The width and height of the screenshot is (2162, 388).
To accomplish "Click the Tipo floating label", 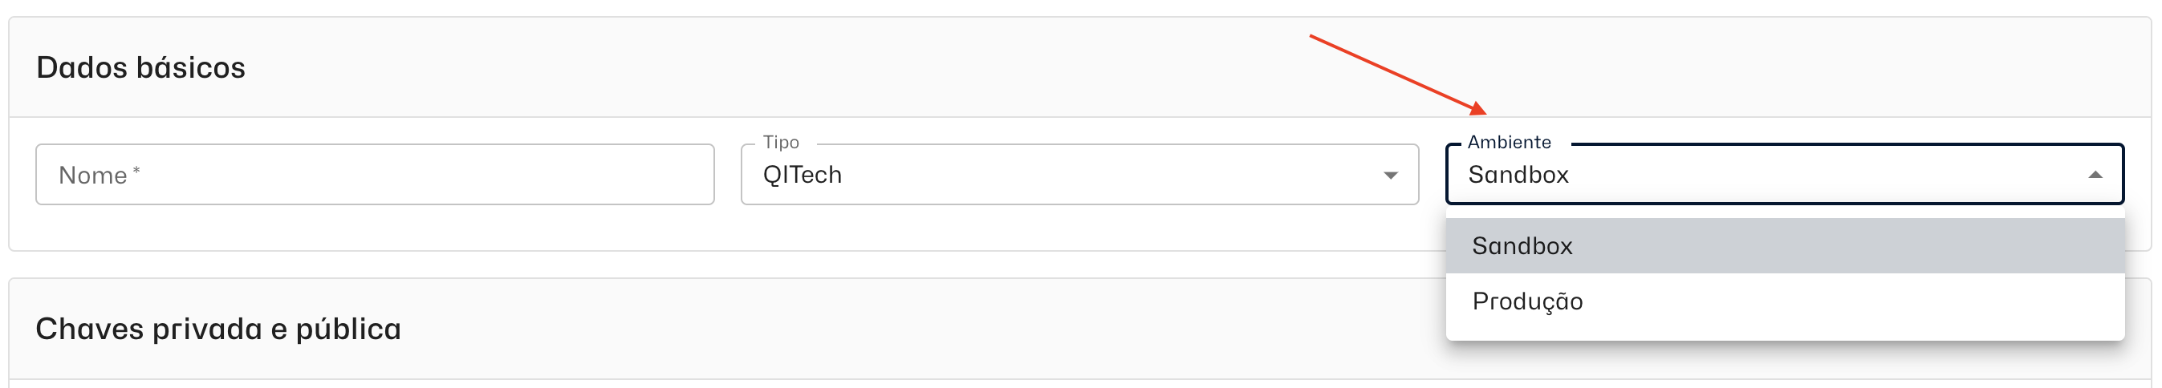I will tap(780, 143).
